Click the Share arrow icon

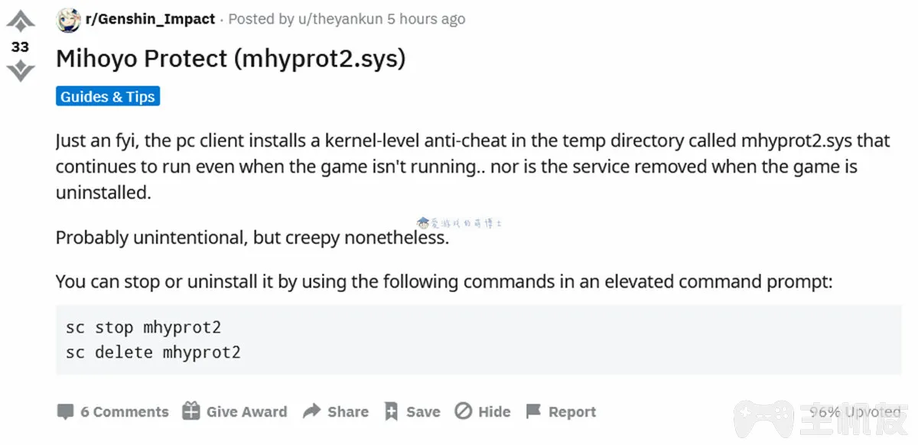(x=311, y=411)
